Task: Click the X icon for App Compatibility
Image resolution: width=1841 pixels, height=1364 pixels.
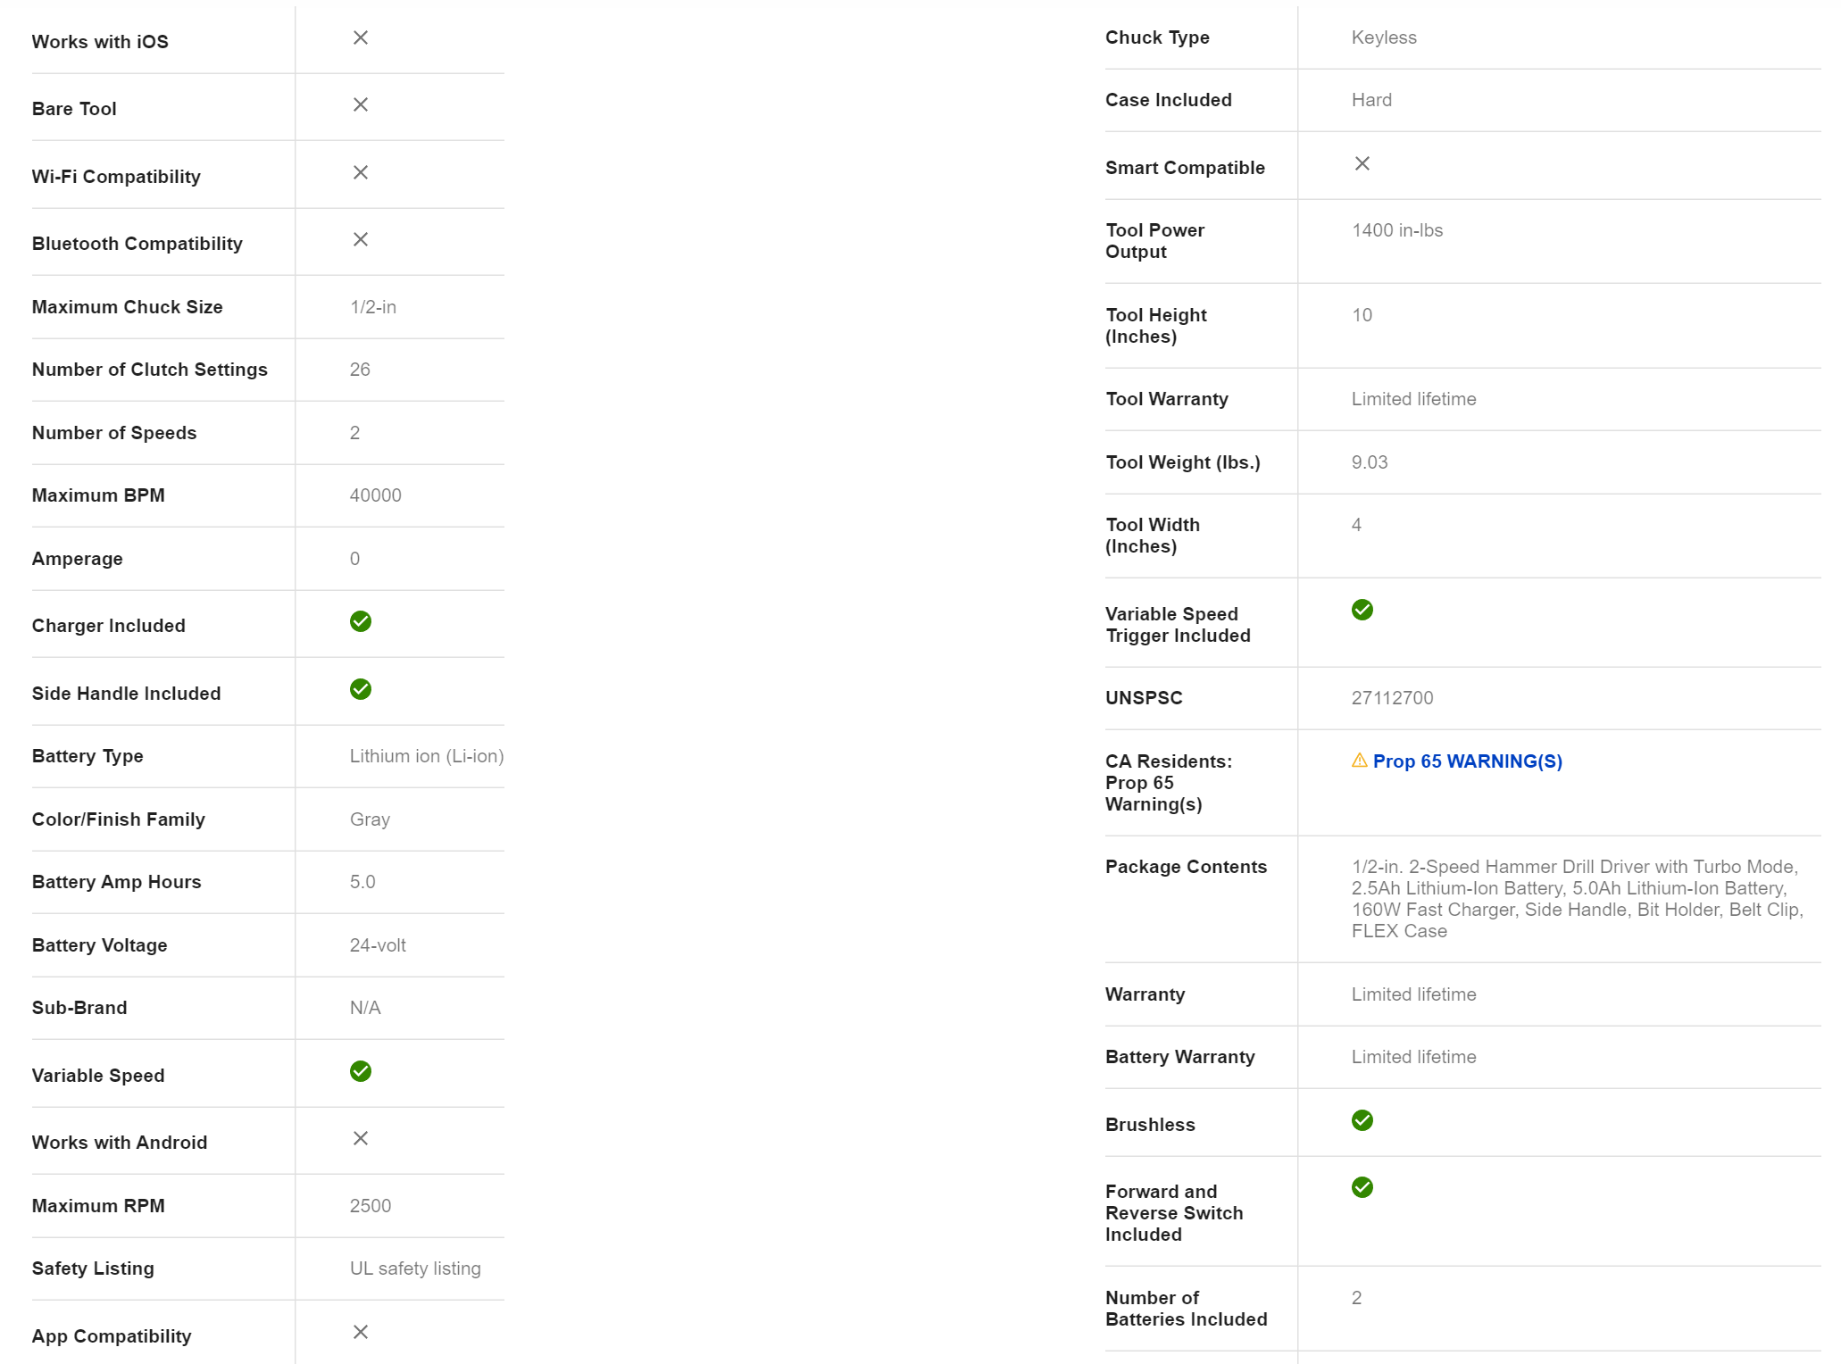Action: click(x=361, y=1332)
